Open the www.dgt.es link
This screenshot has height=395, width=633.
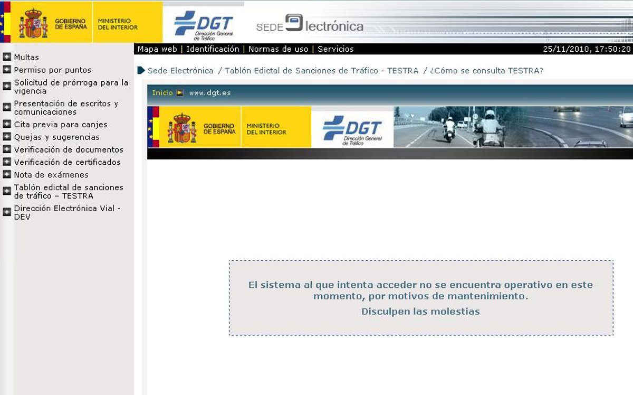(210, 93)
